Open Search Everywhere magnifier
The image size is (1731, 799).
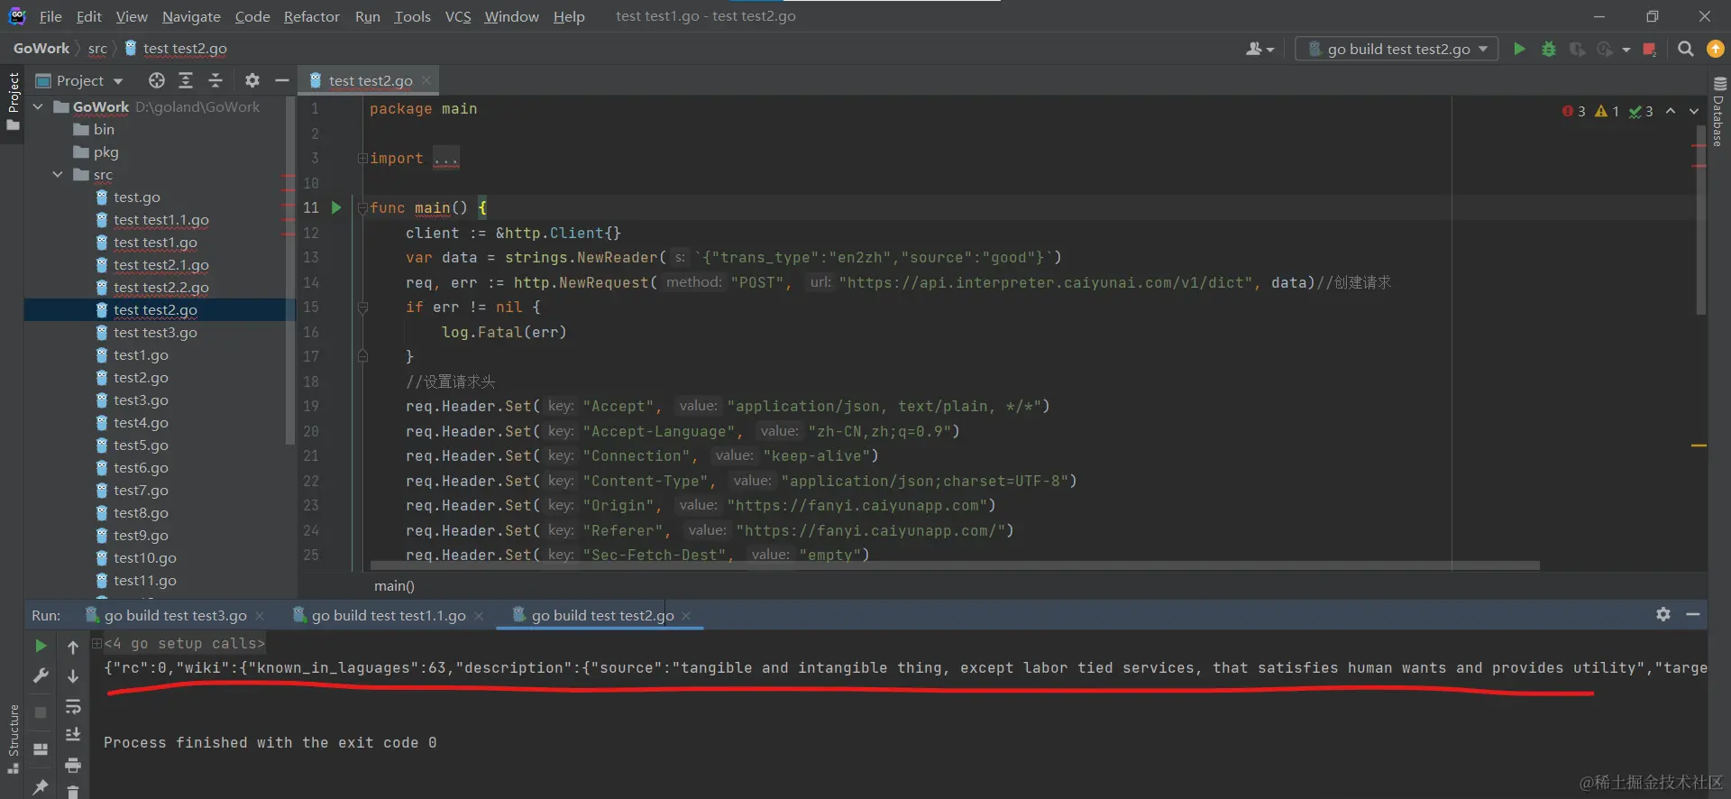[x=1685, y=49]
